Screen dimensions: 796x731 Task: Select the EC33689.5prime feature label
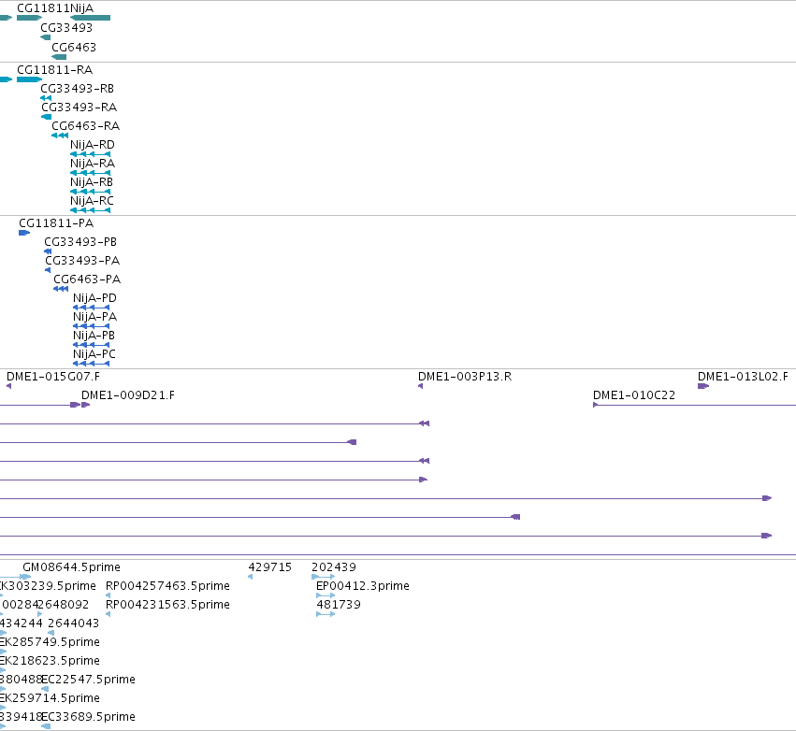pos(88,717)
